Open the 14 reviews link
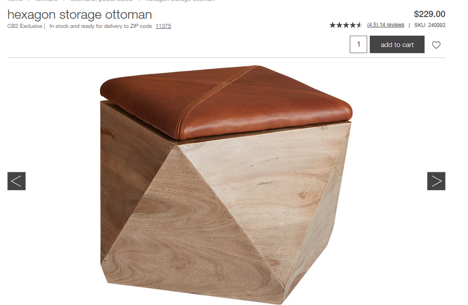 386,25
